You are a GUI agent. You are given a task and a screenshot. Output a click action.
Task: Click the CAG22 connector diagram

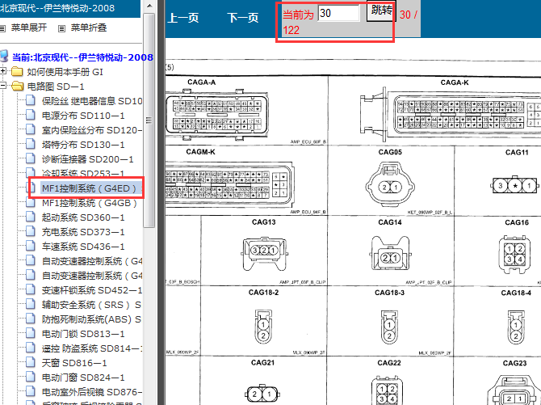(387, 390)
